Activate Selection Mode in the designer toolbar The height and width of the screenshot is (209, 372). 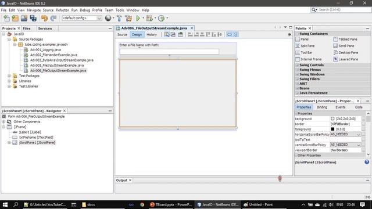pos(167,35)
